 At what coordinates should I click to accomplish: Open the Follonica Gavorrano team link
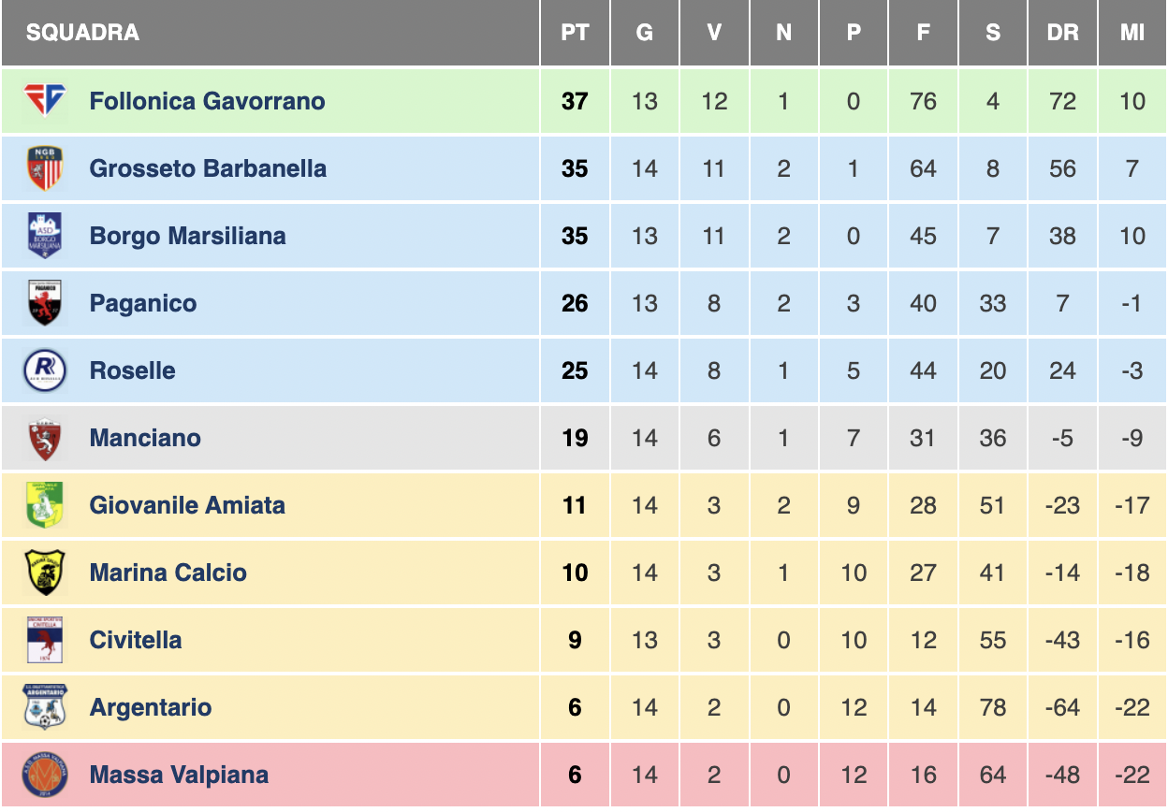tap(207, 101)
